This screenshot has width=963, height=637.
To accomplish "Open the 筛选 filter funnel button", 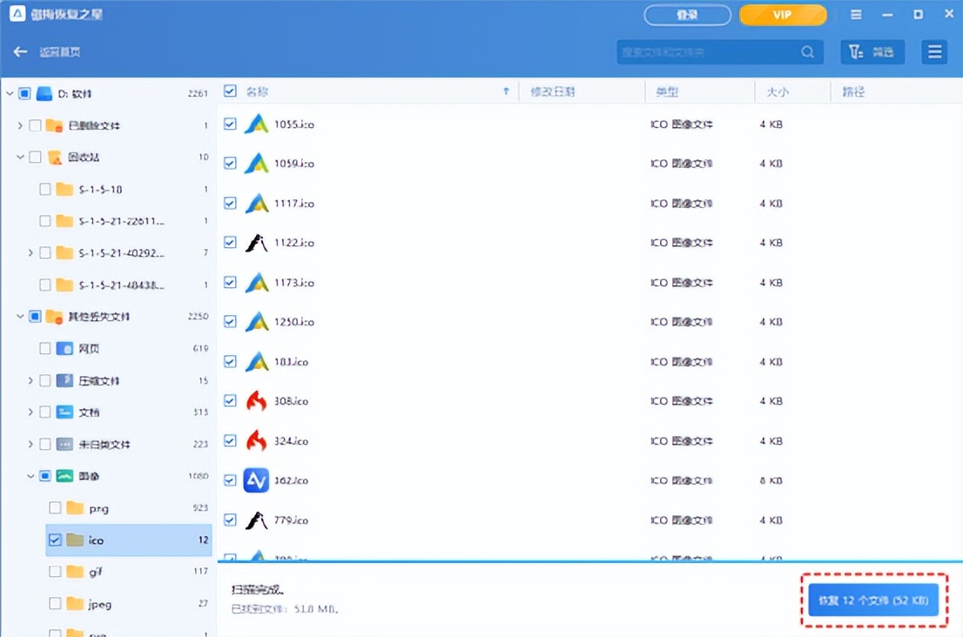I will pos(872,52).
